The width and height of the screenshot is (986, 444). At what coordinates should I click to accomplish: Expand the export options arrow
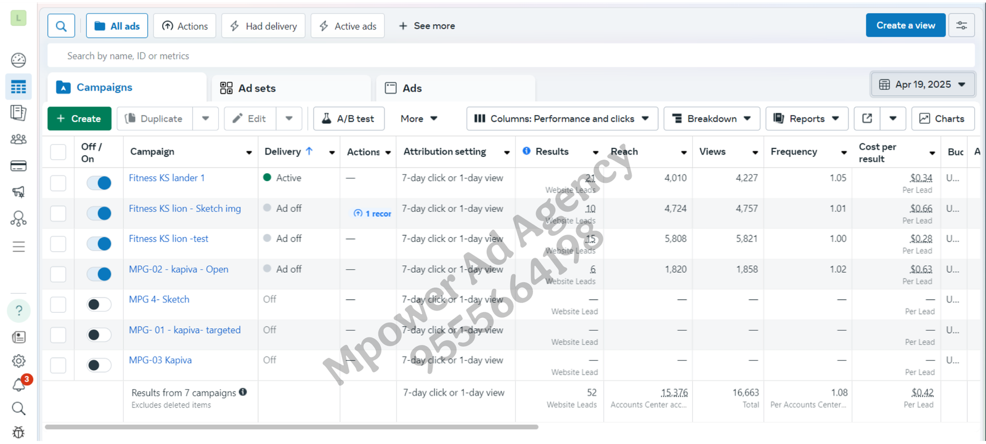point(893,118)
